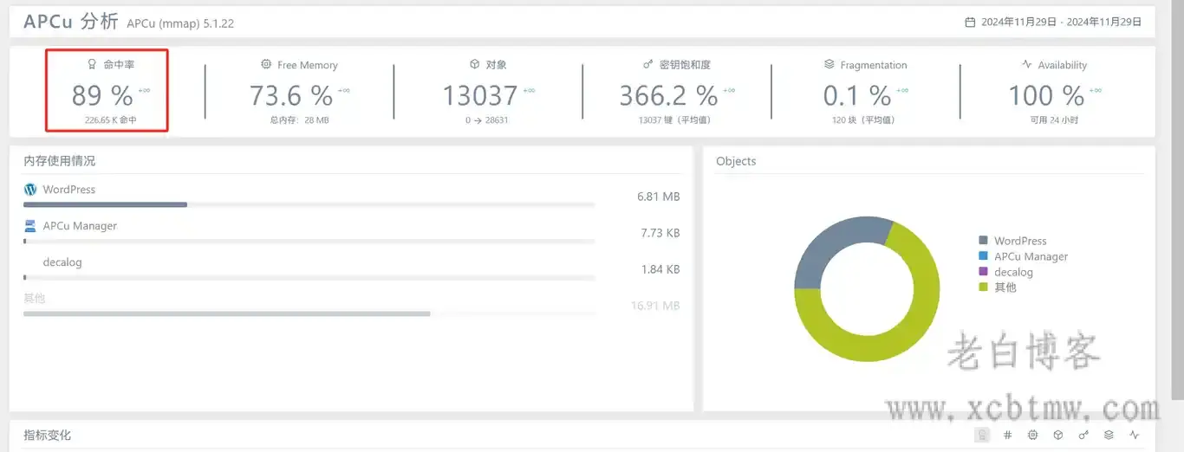The height and width of the screenshot is (452, 1184).
Task: Click the 命中率 89 % KPI card
Action: (x=107, y=91)
